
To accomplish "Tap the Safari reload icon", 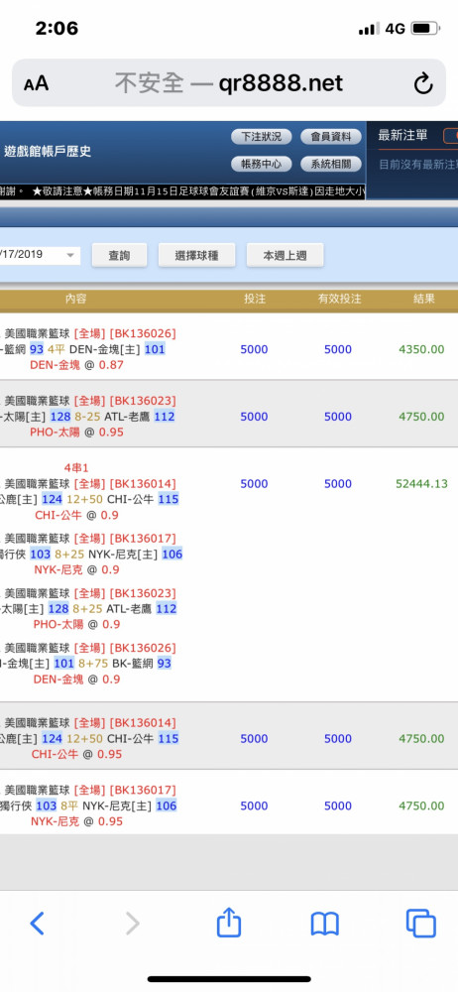I will tap(423, 83).
